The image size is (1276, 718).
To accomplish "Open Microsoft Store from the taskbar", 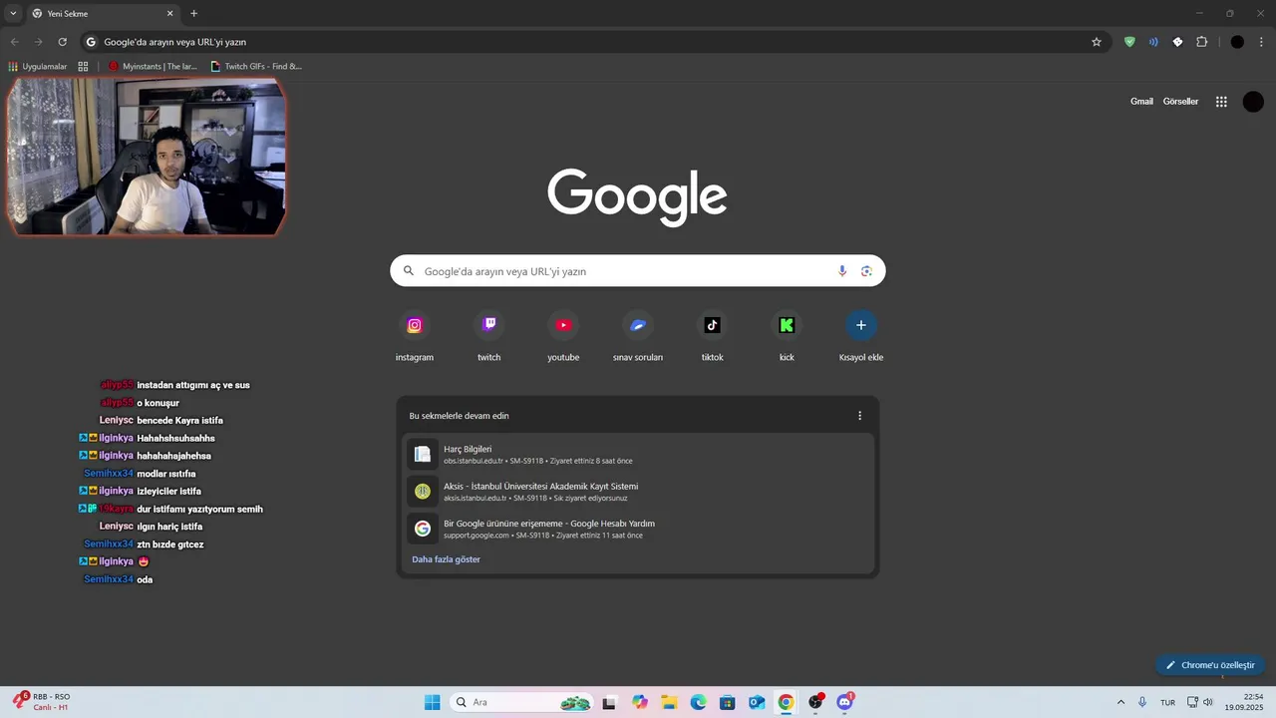I will (x=728, y=702).
